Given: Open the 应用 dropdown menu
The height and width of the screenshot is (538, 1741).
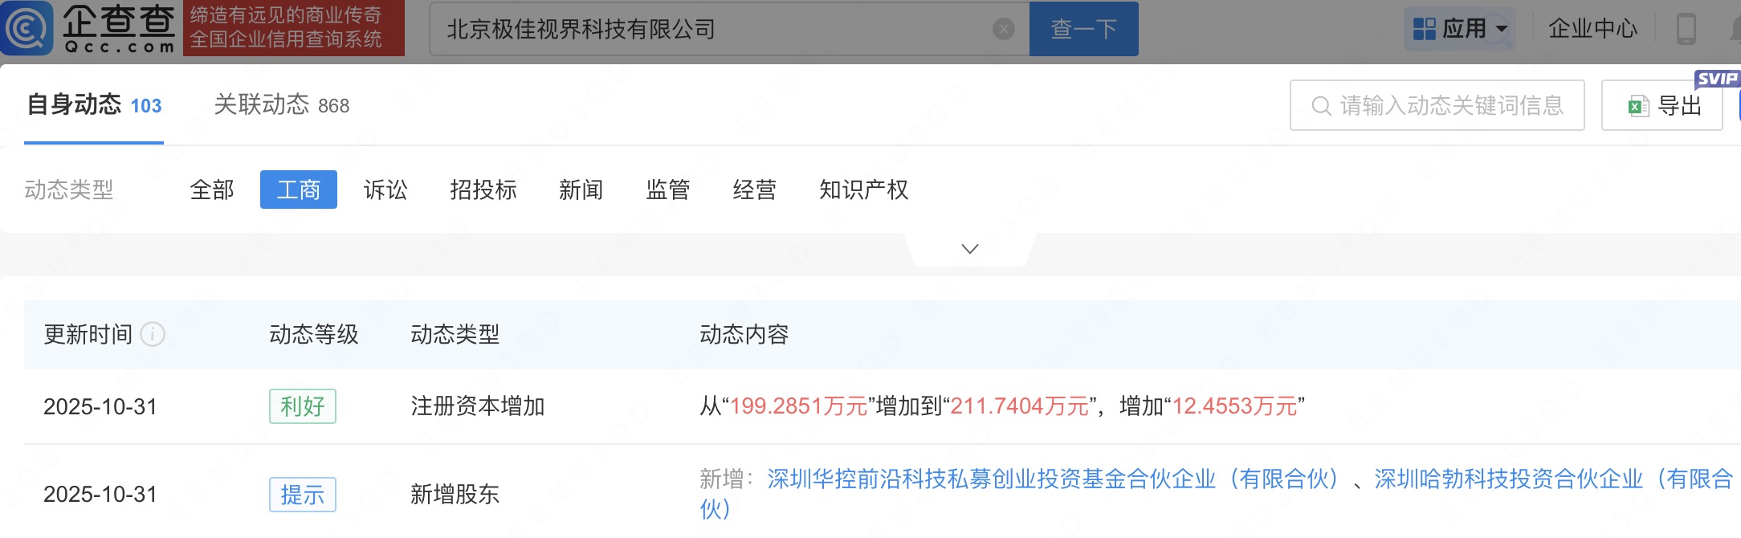Looking at the screenshot, I should (x=1460, y=29).
